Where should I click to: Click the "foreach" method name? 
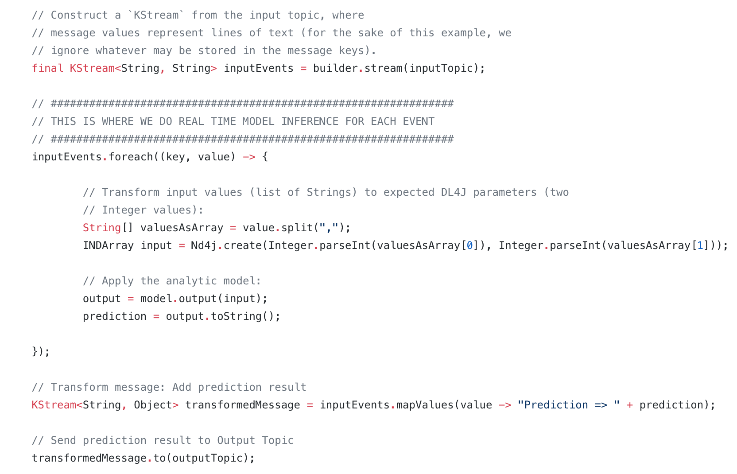coord(131,157)
